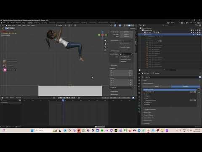Click the blue timeline playhead marker
Screen dimensions: 202x152
tap(63, 100)
